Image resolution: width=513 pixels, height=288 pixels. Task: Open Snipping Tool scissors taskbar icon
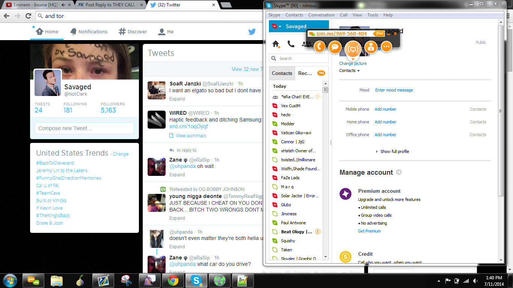pyautogui.click(x=126, y=280)
